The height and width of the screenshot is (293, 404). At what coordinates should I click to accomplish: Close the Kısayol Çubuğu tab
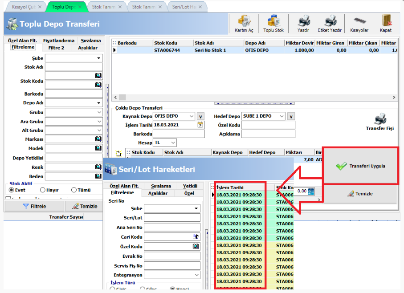click(x=40, y=7)
